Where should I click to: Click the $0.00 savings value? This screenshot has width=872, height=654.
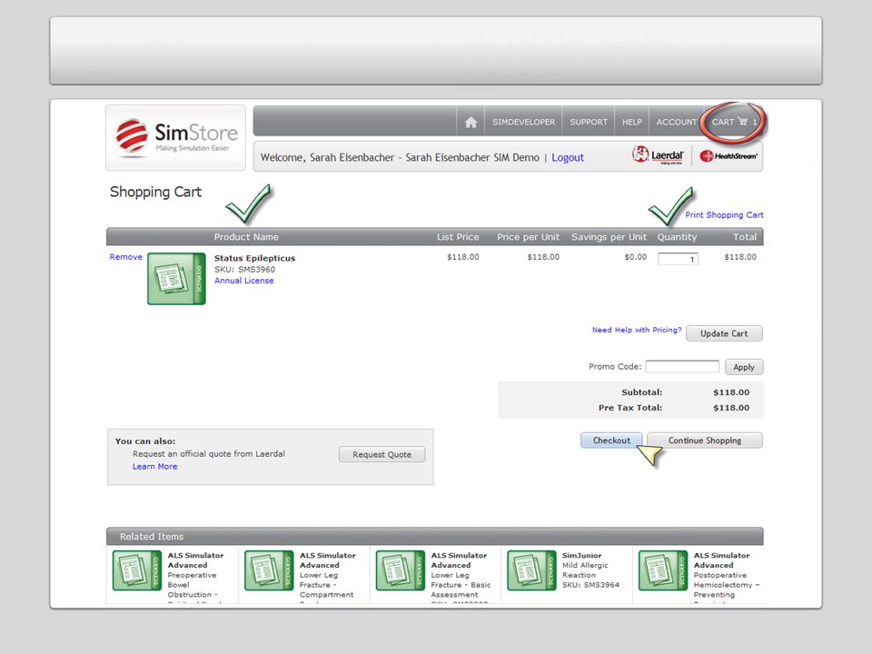pos(636,257)
